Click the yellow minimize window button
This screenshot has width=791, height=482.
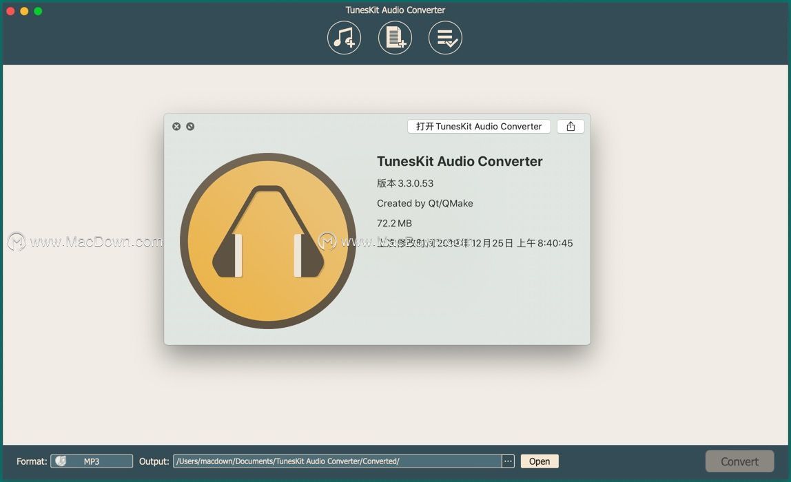click(x=24, y=11)
